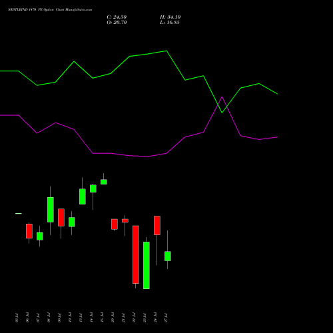Click the high price label H: 34.10
Viewport: 333px width, 333px height.
170,17
